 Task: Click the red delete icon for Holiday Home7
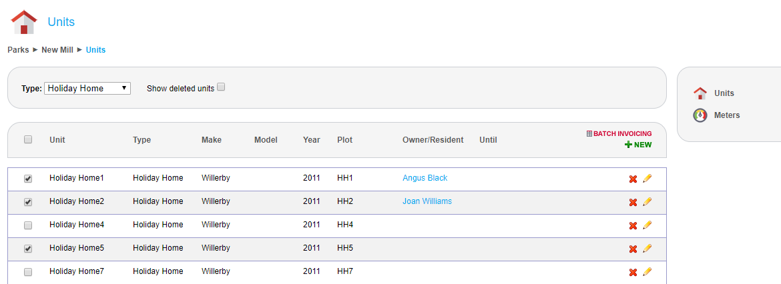(633, 272)
